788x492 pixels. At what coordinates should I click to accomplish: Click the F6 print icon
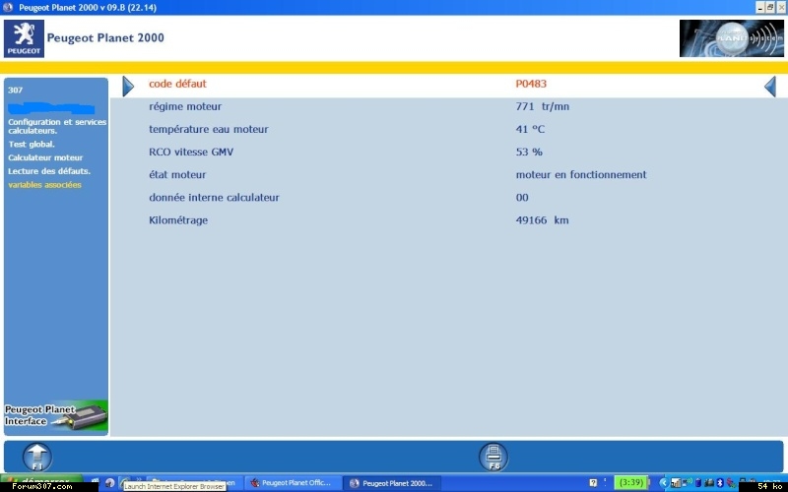point(493,457)
